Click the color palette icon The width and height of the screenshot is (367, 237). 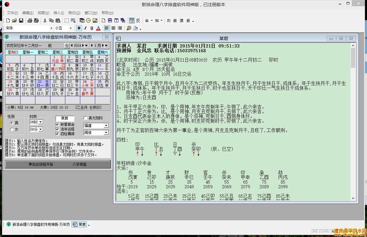pyautogui.click(x=129, y=28)
